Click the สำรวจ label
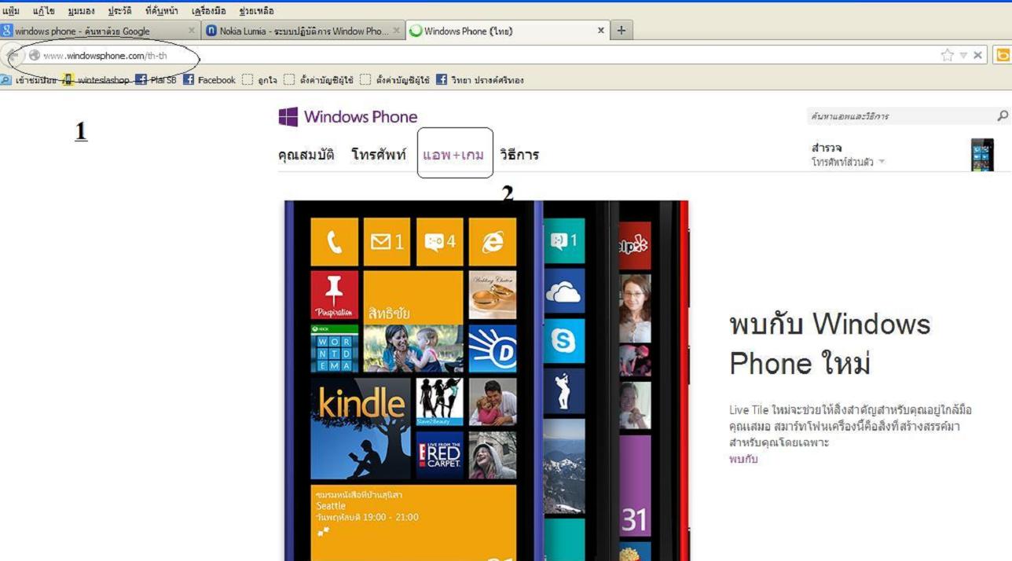Screen dimensions: 1012x561 pyautogui.click(x=827, y=148)
